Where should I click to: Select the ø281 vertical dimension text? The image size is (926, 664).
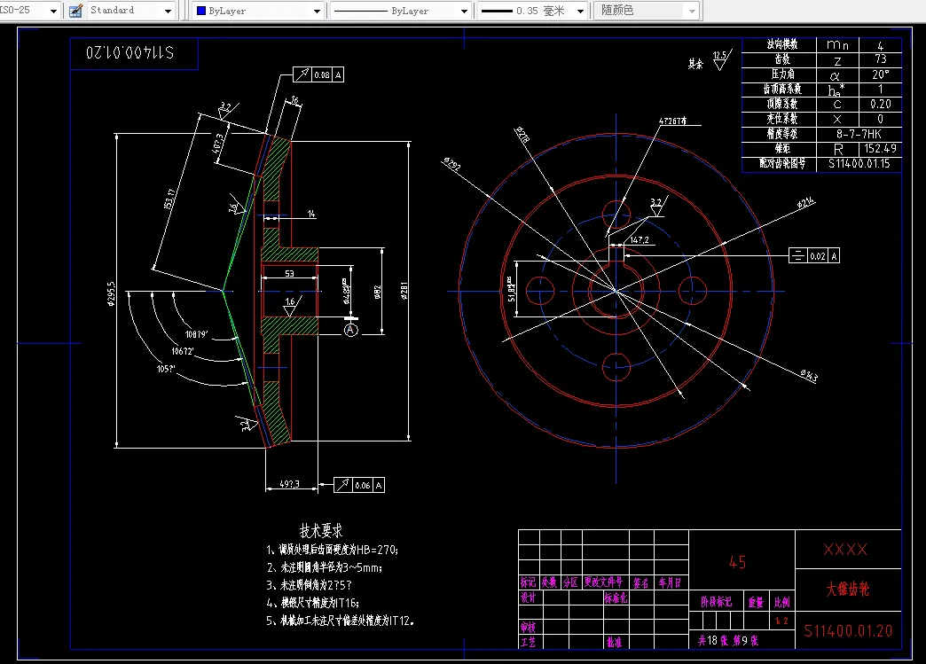(x=404, y=291)
